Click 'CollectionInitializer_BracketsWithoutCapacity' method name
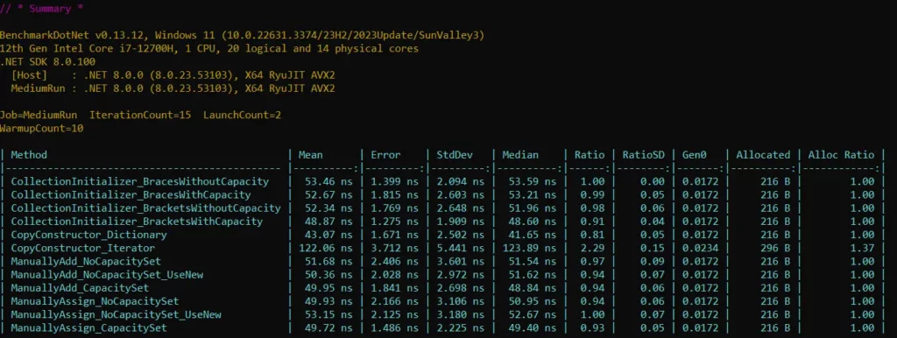Viewport: 897px width, 338px height. (146, 208)
